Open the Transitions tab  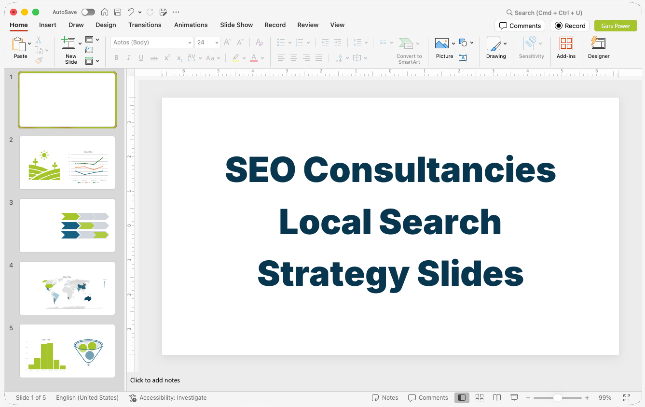click(x=145, y=25)
